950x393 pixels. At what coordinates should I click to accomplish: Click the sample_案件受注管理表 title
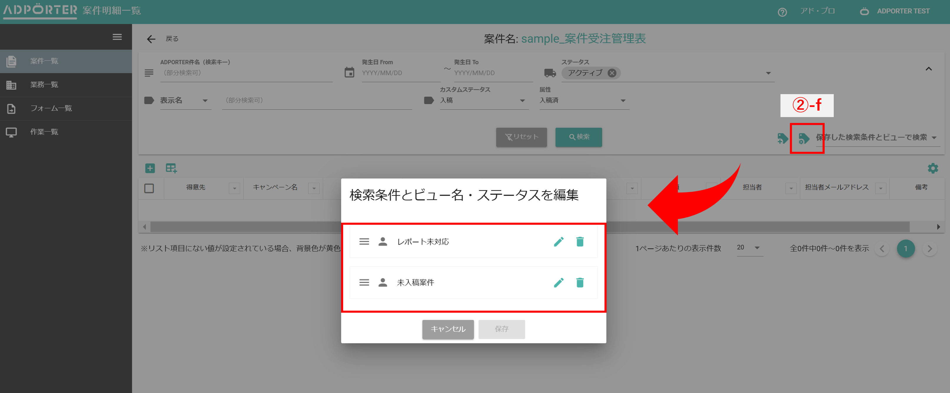[x=583, y=39]
